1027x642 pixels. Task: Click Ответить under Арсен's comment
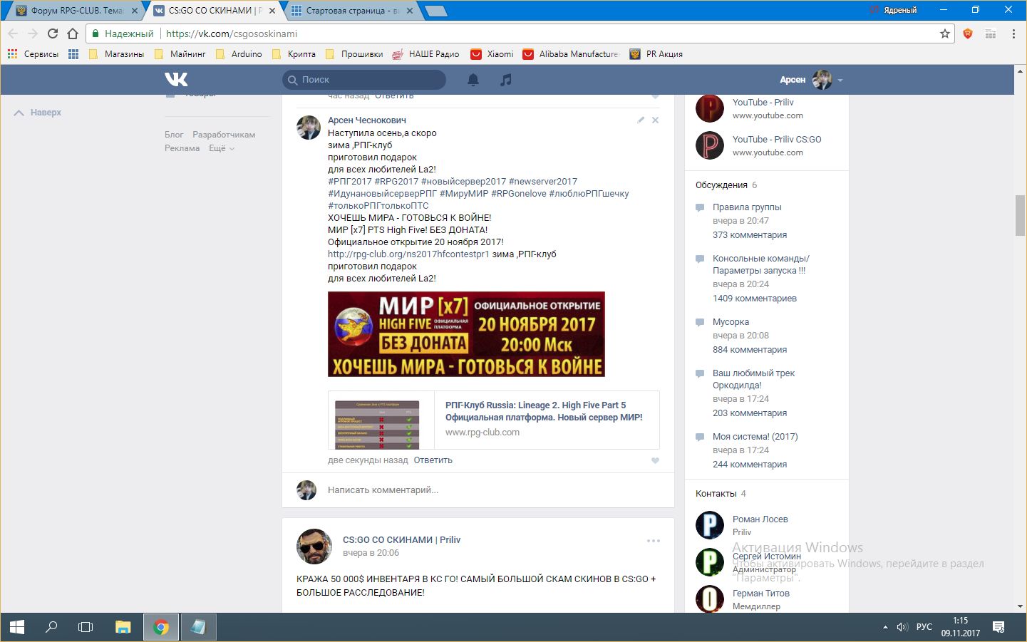point(433,460)
